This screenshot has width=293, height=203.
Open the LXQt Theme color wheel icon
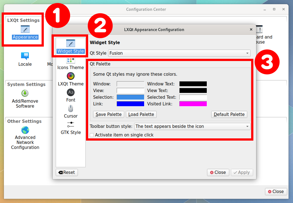tap(71, 76)
